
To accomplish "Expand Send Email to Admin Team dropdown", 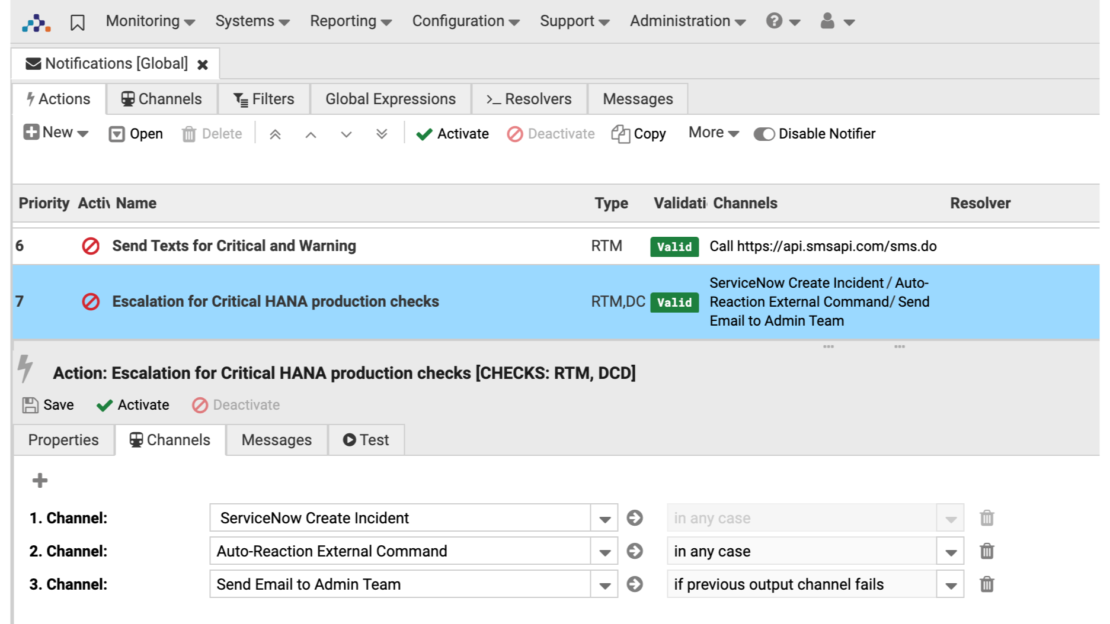I will 604,584.
